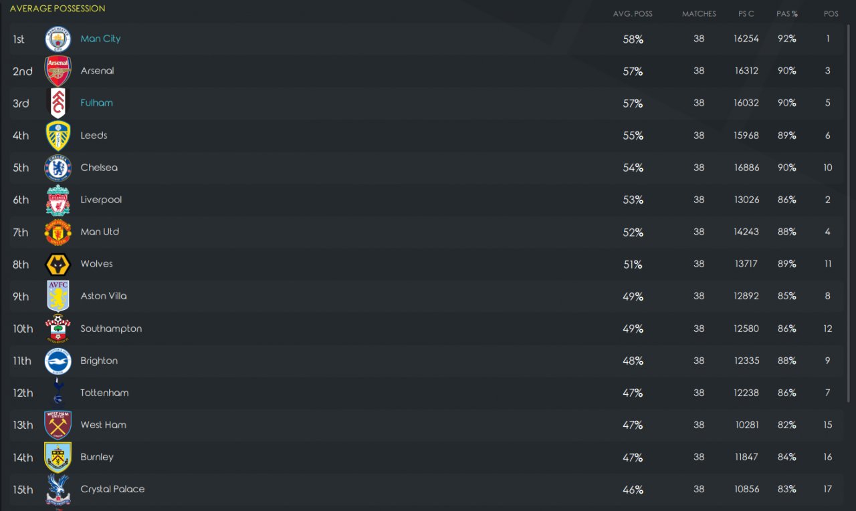This screenshot has width=856, height=511.
Task: Sort table by MATCHES column header
Action: pos(699,14)
